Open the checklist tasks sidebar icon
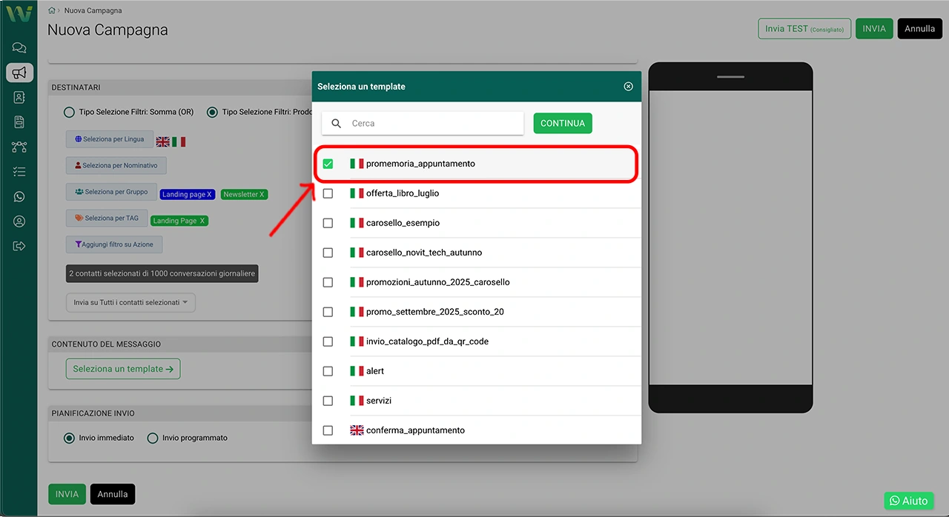Viewport: 949px width, 517px height. coord(19,172)
